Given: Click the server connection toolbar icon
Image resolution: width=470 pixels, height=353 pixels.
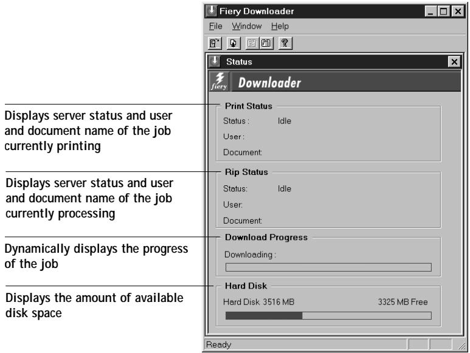Looking at the screenshot, I should [215, 43].
